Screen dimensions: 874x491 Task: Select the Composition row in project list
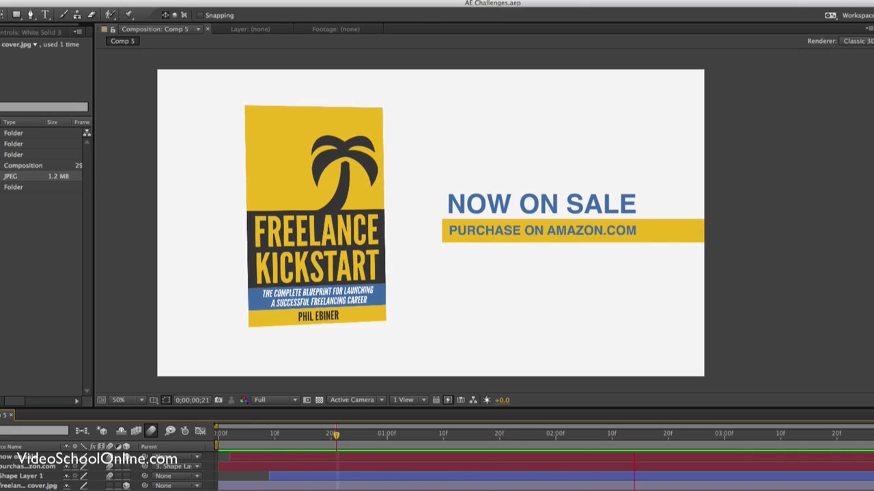click(x=42, y=166)
